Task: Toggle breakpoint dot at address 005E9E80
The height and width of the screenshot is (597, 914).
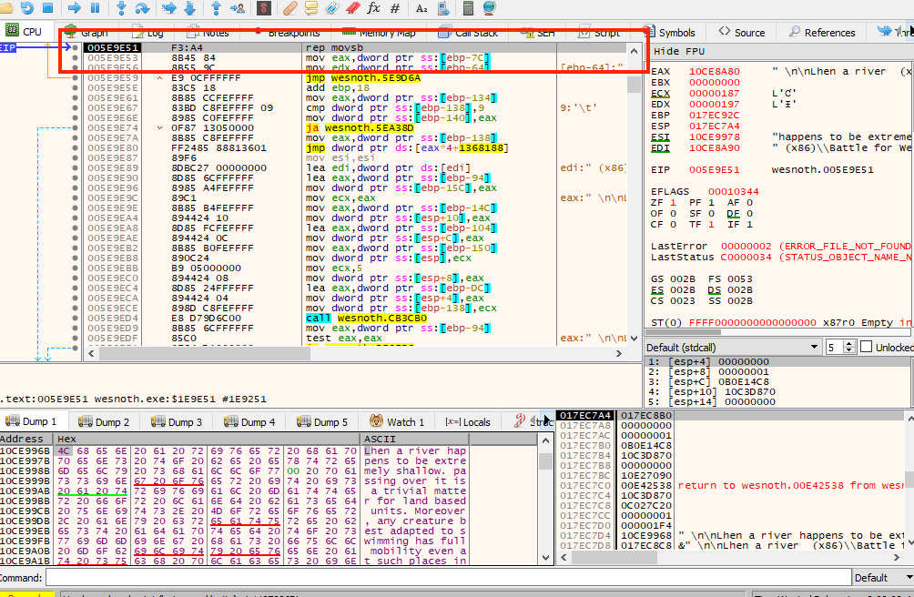Action: (x=75, y=148)
